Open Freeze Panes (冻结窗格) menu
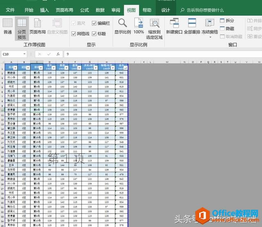Image resolution: width=262 pixels, height=227 pixels. (210, 28)
